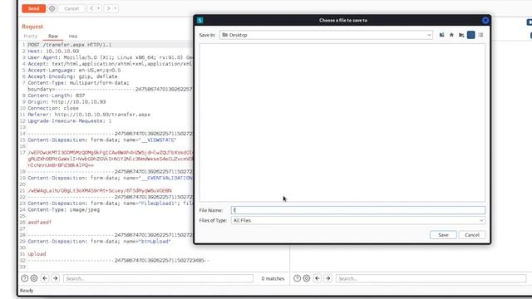Click the POST /transfer.aspx request line
The height and width of the screenshot is (299, 532).
[70, 45]
